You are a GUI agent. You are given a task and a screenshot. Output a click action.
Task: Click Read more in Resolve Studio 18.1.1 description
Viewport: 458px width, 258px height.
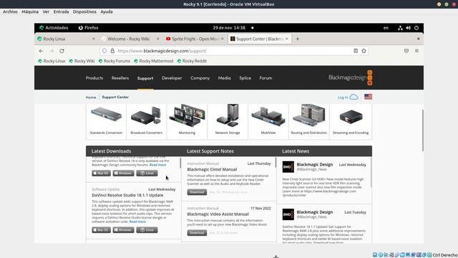[x=137, y=221]
